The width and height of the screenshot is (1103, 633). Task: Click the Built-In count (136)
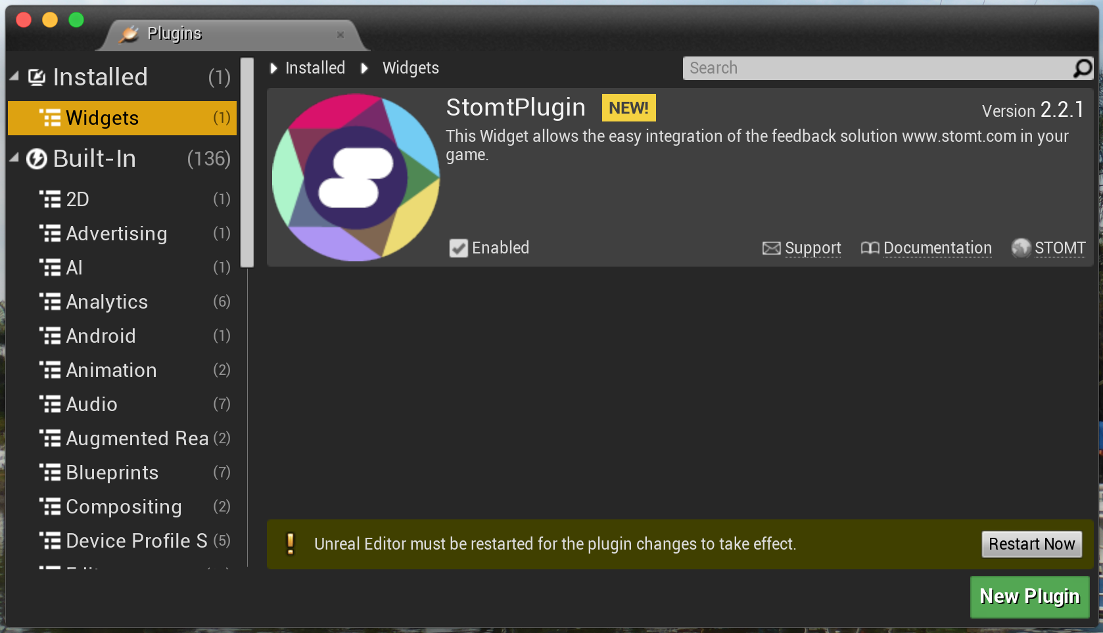coord(209,159)
